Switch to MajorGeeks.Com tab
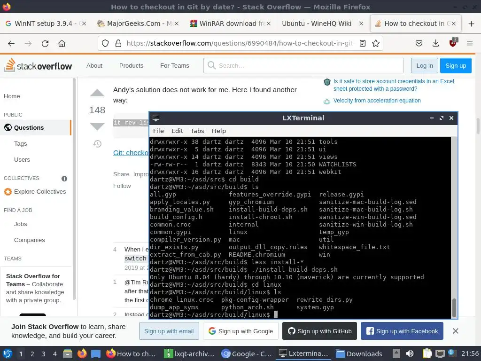The height and width of the screenshot is (361, 481). click(x=138, y=24)
